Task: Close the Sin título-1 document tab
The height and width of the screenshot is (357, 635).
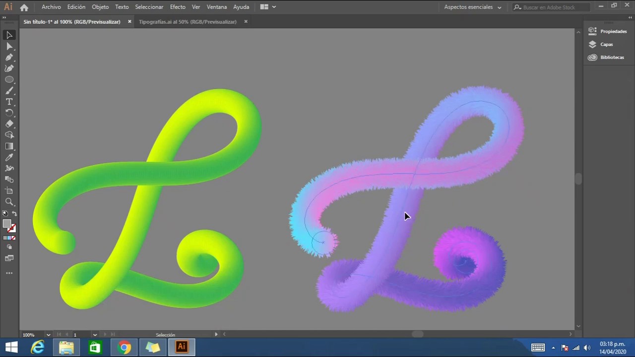Action: click(x=129, y=22)
